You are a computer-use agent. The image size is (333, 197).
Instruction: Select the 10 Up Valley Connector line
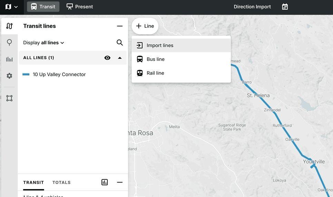pyautogui.click(x=59, y=74)
